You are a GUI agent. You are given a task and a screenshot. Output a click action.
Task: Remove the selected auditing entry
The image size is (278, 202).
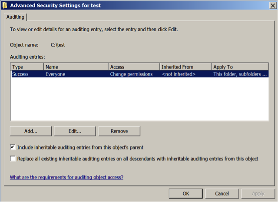(119, 131)
